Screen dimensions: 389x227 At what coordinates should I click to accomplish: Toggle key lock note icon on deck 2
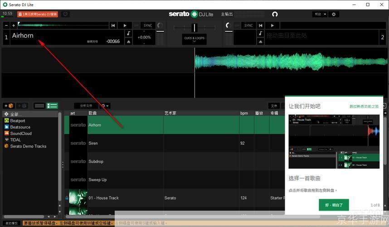click(260, 33)
